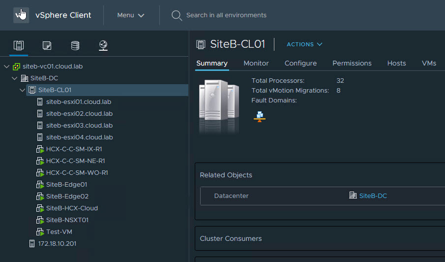Open the ACTIONS dropdown for SiteB-CL01
Viewport: 445px width, 262px height.
(304, 44)
